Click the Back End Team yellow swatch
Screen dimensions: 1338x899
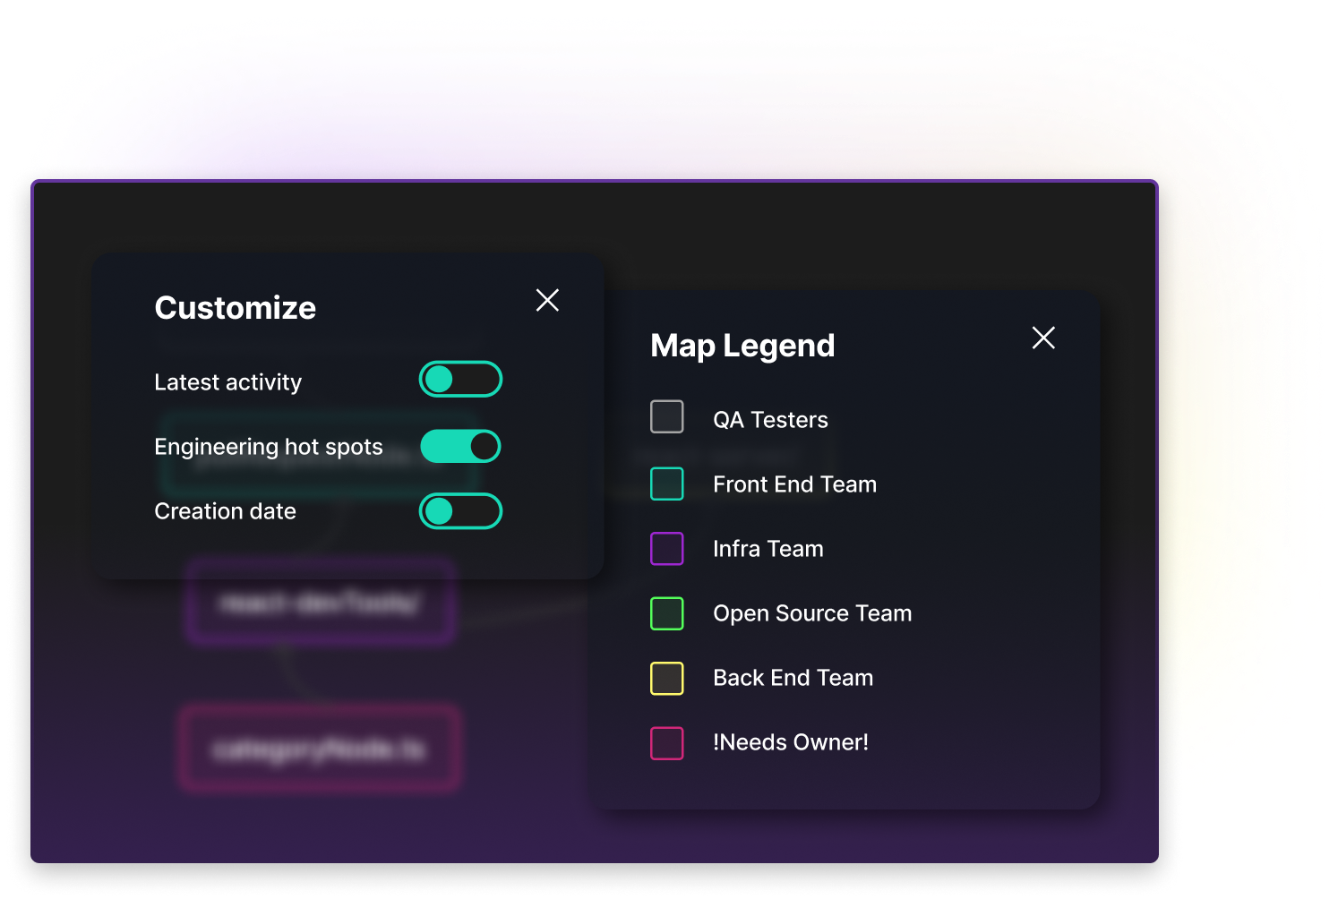[666, 678]
